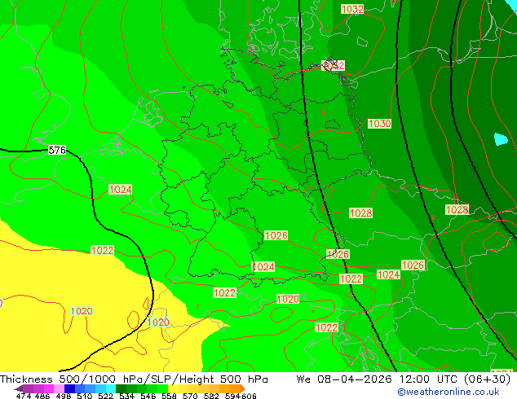This screenshot has width=517, height=399.
Task: Click the 486 legend value
Action: click(x=42, y=396)
